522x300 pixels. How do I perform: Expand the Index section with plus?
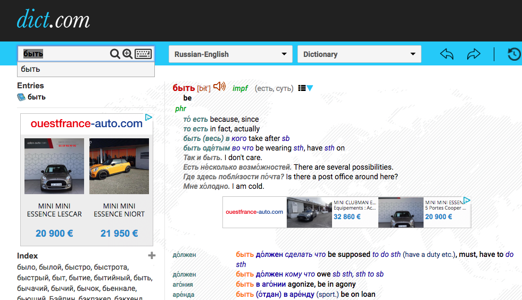tap(152, 256)
